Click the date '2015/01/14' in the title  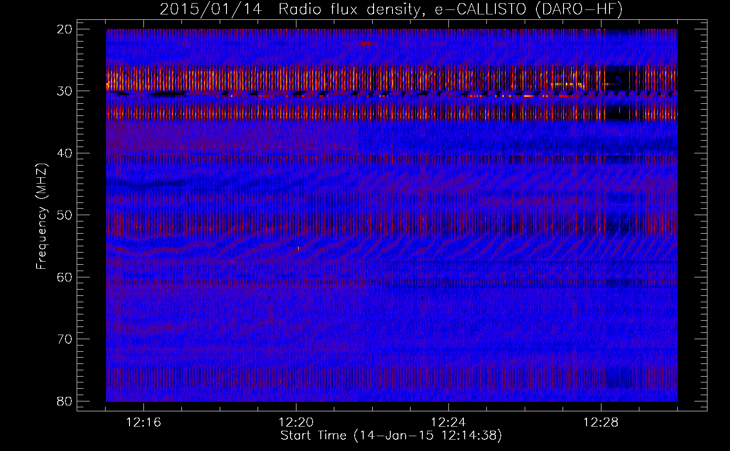pos(211,9)
